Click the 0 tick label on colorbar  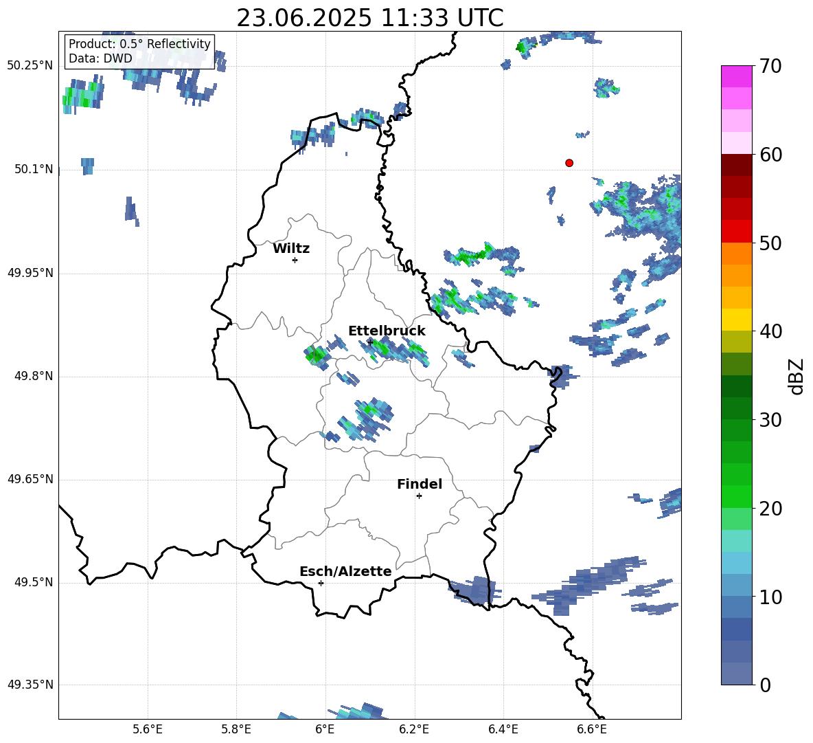click(x=765, y=685)
